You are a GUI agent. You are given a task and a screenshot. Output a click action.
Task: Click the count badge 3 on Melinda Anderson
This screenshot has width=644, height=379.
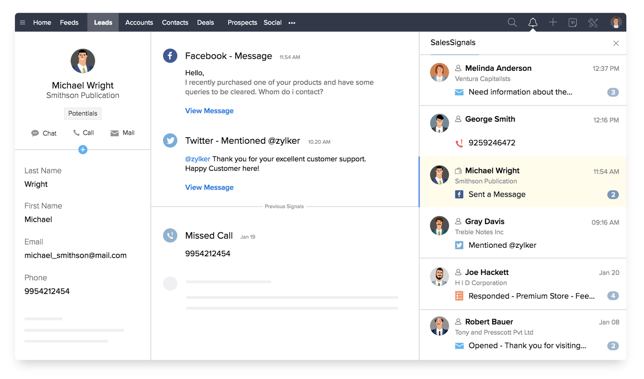(613, 92)
